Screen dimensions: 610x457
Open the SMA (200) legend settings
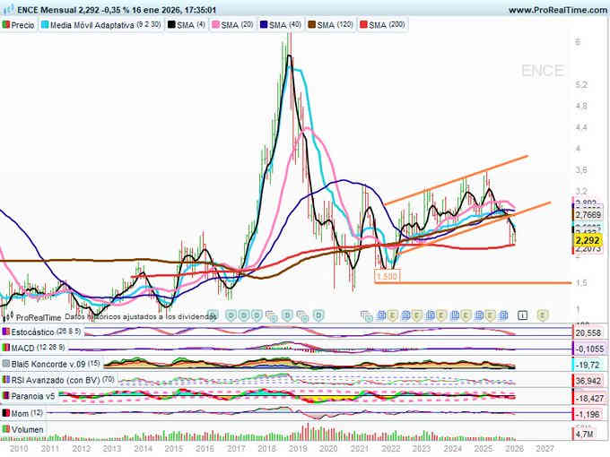pyautogui.click(x=387, y=25)
